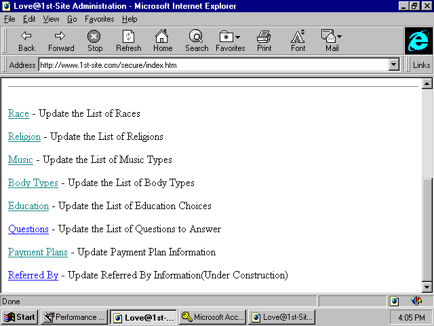Change font size with Font button
This screenshot has height=326, width=434.
tap(298, 41)
